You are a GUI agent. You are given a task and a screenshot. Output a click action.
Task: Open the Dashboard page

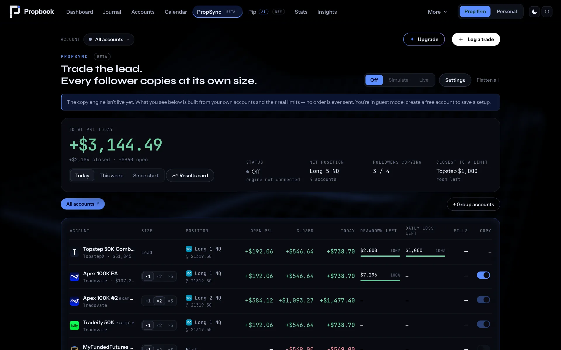tap(79, 12)
